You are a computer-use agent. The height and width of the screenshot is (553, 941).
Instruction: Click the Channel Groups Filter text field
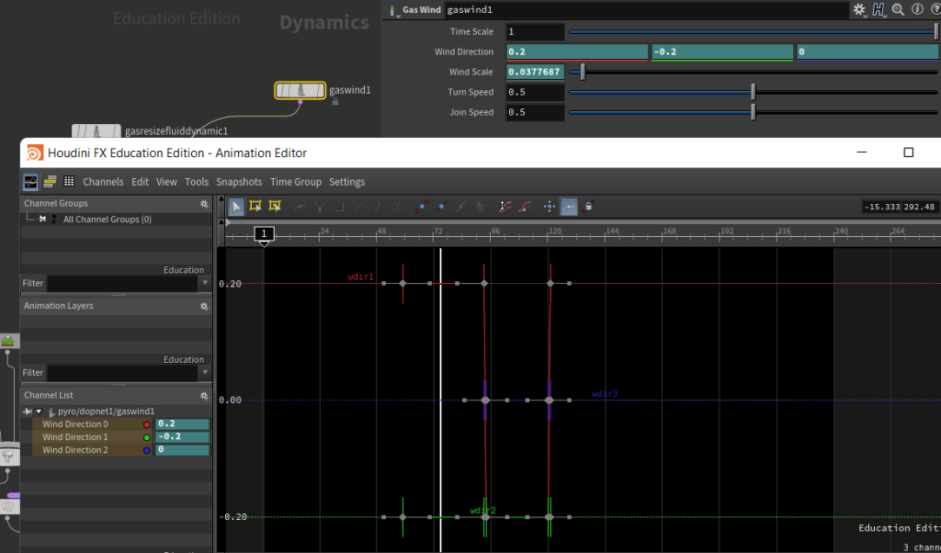123,283
